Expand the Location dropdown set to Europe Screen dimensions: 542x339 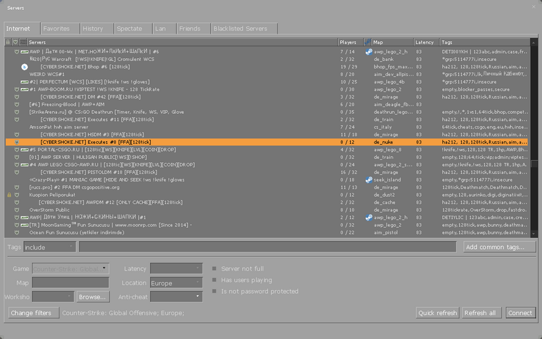176,283
